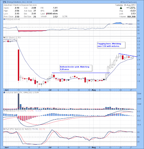The height and width of the screenshot is (149, 144).
Task: Click the High value 2.56
Action: point(17,11)
